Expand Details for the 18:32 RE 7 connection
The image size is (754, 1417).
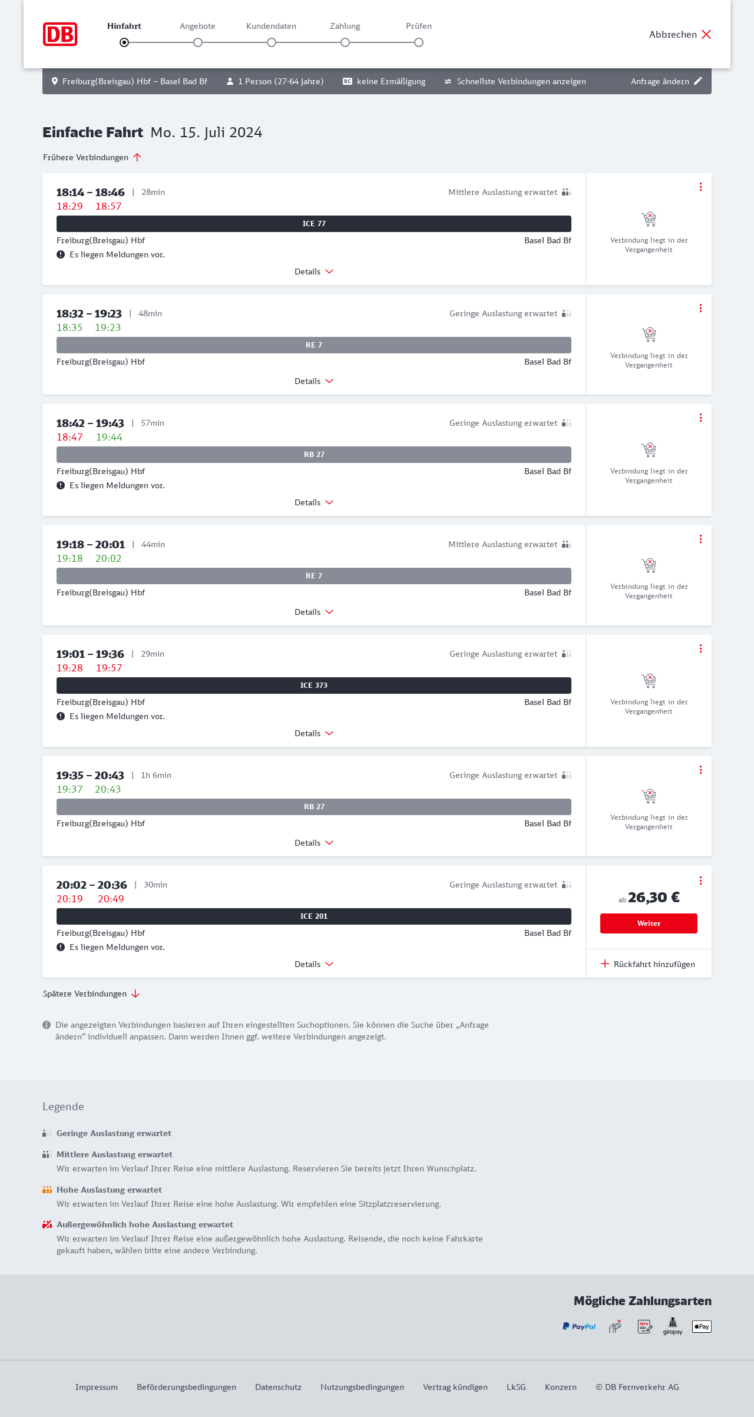click(314, 381)
